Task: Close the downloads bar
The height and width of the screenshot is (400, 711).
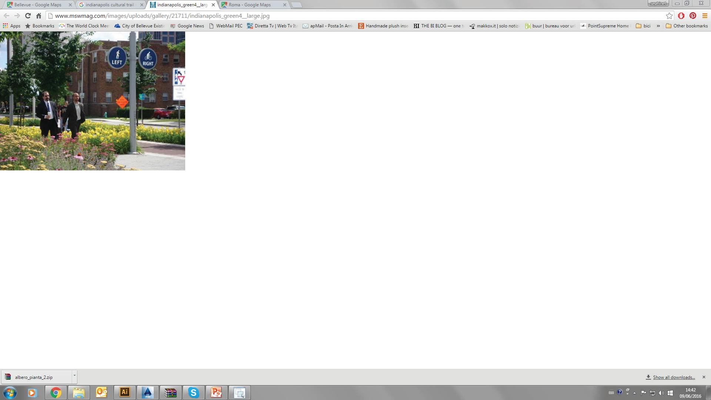Action: pyautogui.click(x=704, y=377)
